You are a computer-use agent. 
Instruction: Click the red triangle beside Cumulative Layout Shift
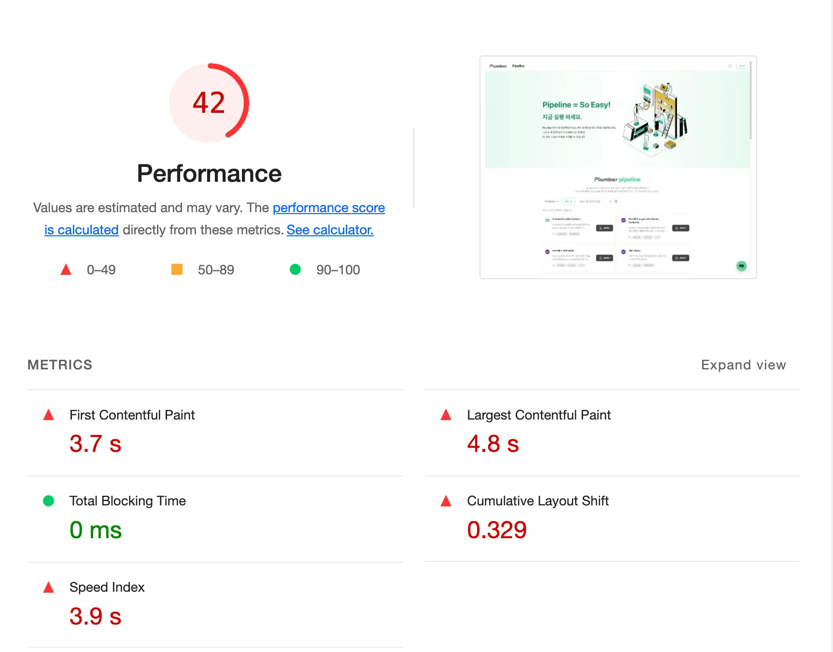click(x=446, y=501)
